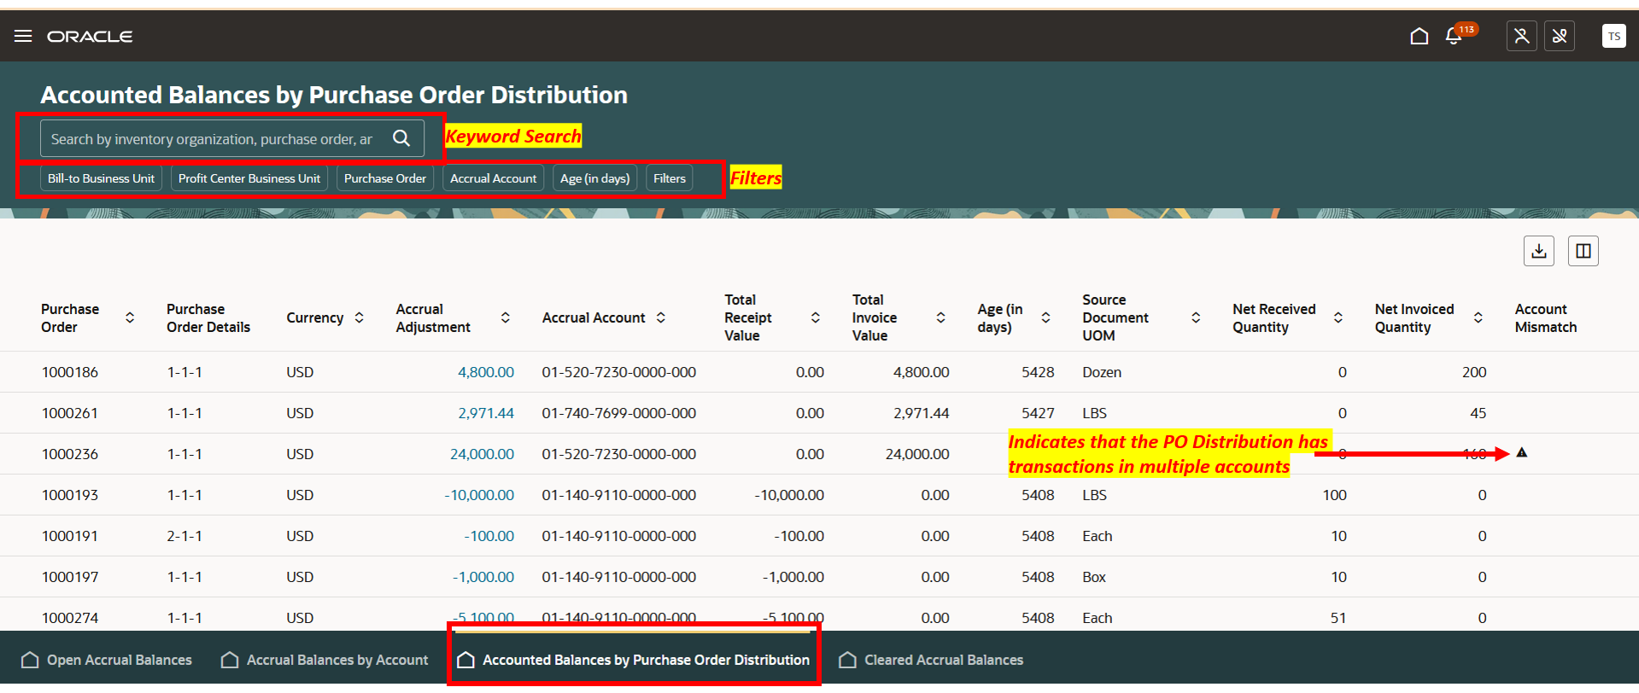The height and width of the screenshot is (693, 1639).
Task: Click the page title heading
Action: point(334,95)
